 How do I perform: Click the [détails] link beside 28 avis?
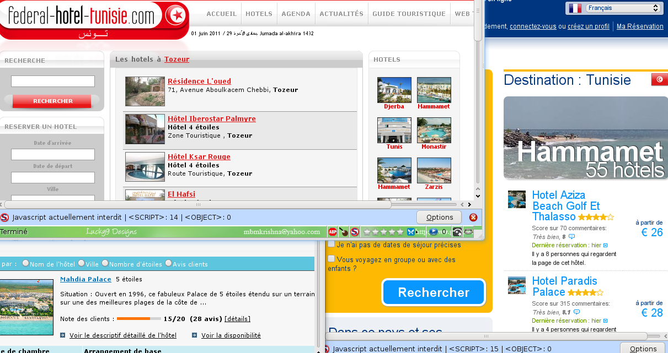pos(237,319)
